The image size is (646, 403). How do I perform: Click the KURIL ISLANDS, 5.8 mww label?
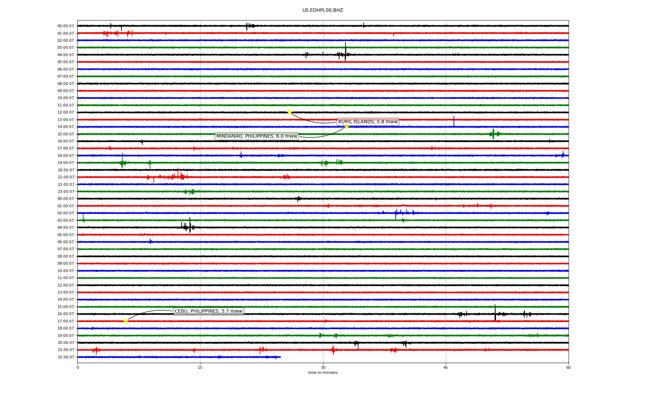pyautogui.click(x=368, y=122)
